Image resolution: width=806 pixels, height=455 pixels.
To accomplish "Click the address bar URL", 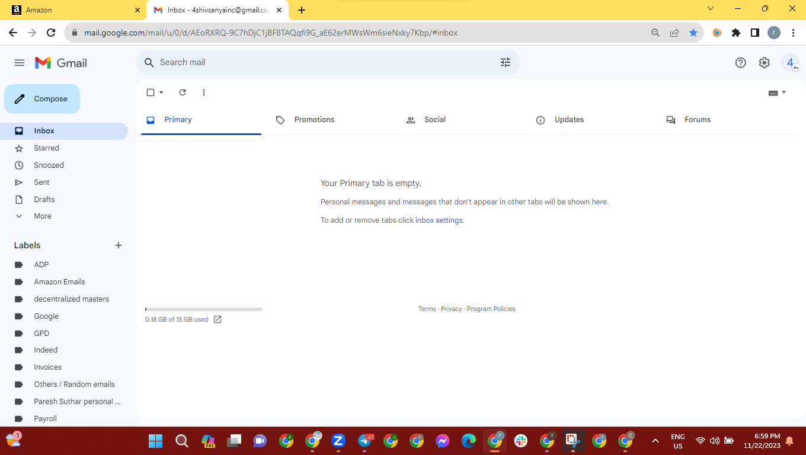I will pyautogui.click(x=271, y=33).
